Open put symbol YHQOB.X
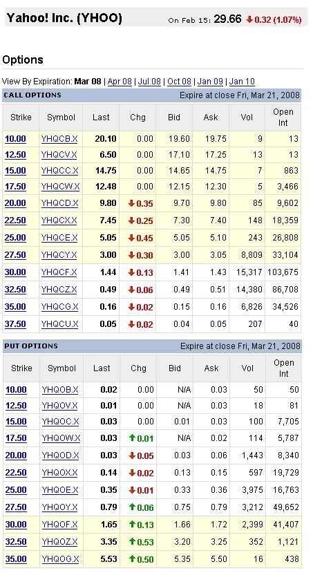The width and height of the screenshot is (313, 573). [x=60, y=390]
